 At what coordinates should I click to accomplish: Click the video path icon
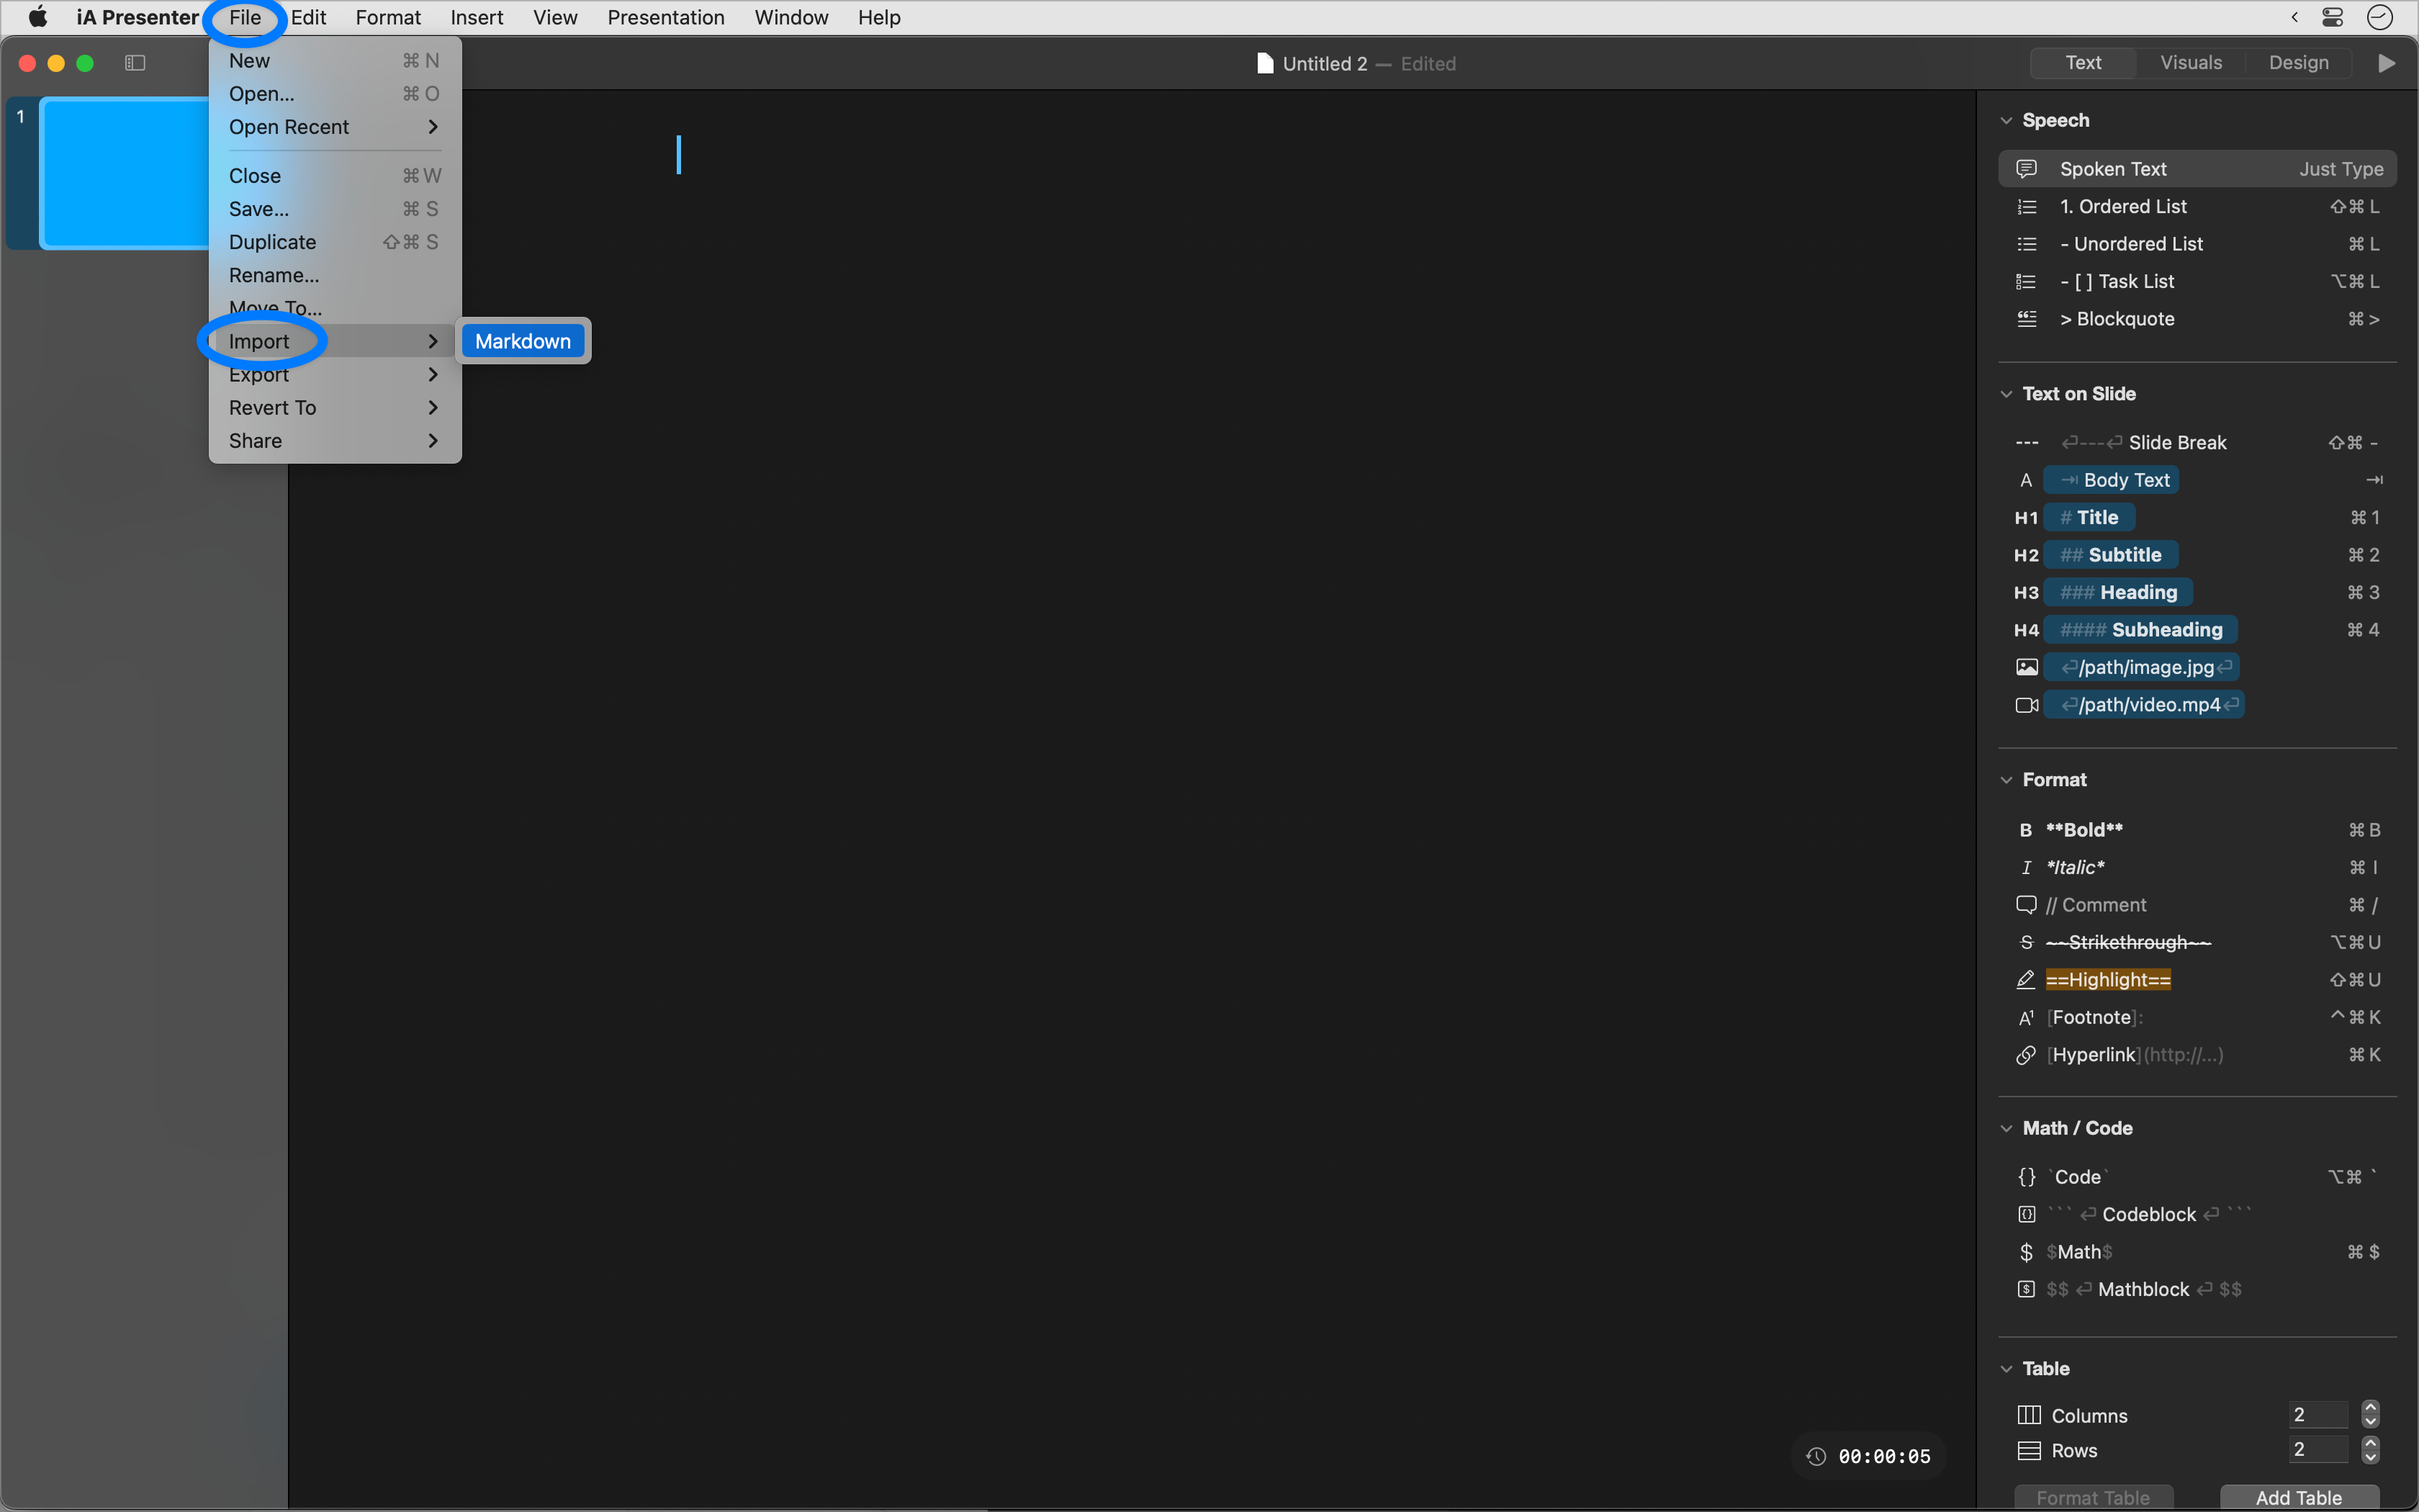tap(2026, 705)
